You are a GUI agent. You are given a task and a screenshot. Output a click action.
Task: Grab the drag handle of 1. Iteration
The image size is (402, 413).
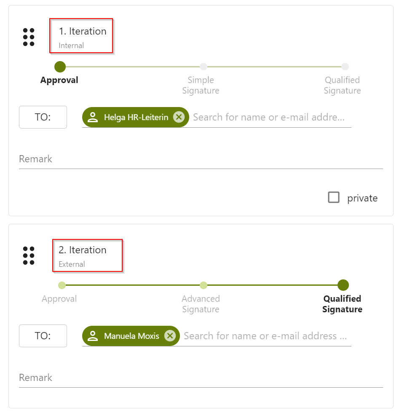tap(29, 37)
